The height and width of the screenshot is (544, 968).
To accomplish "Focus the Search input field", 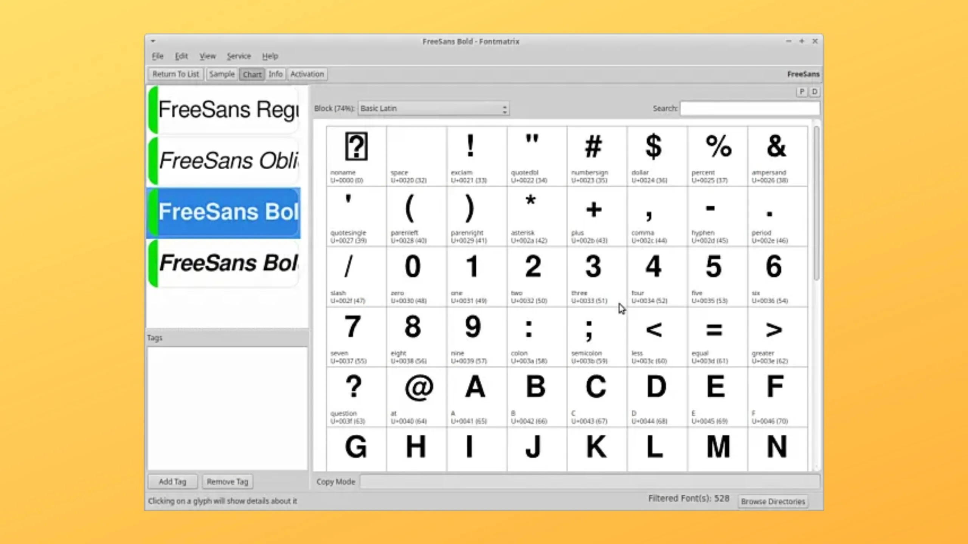I will tap(750, 108).
